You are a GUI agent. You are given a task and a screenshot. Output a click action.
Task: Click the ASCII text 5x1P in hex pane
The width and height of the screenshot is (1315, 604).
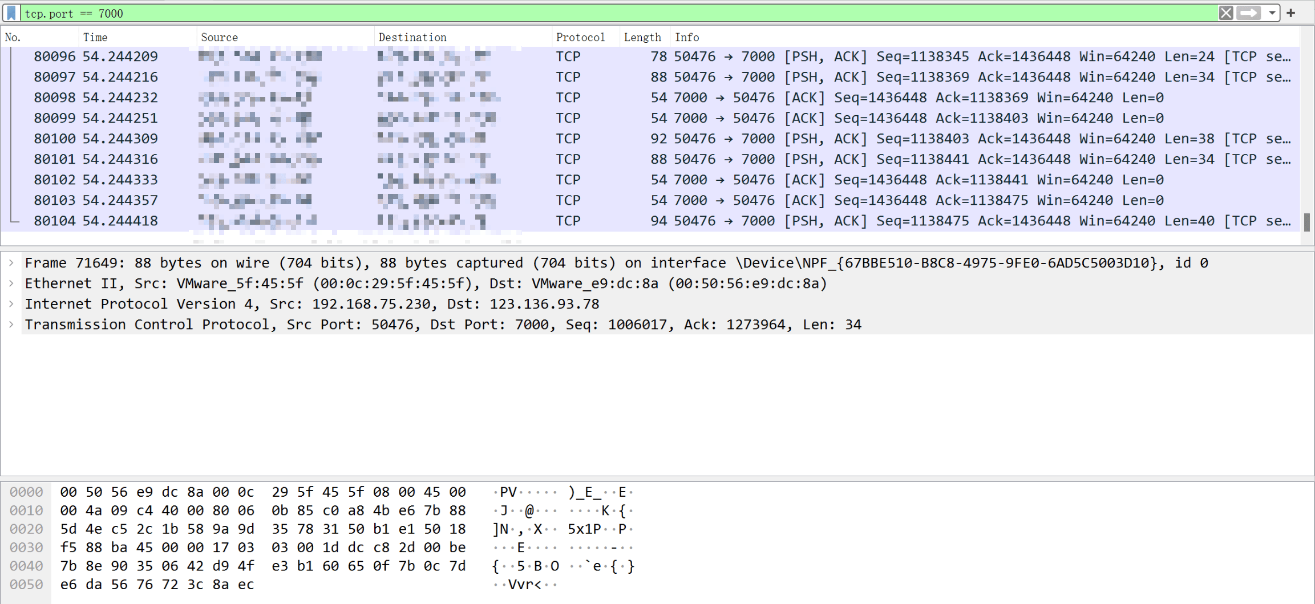(x=584, y=529)
